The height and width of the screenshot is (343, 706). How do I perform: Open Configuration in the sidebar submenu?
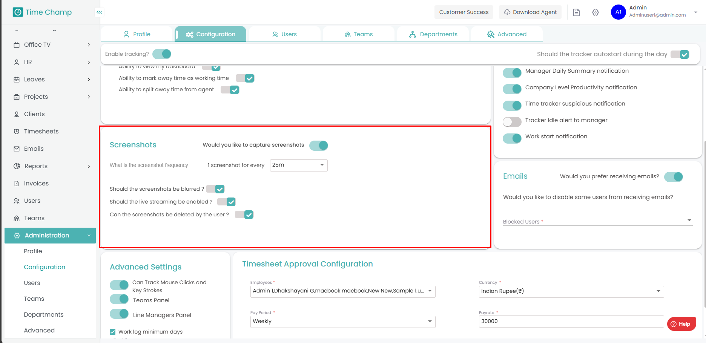click(45, 267)
